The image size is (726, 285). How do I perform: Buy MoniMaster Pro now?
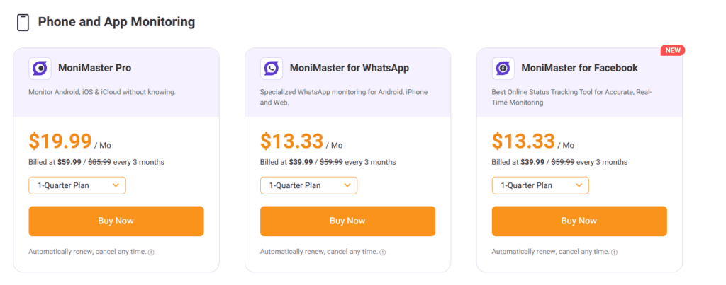pyautogui.click(x=116, y=221)
